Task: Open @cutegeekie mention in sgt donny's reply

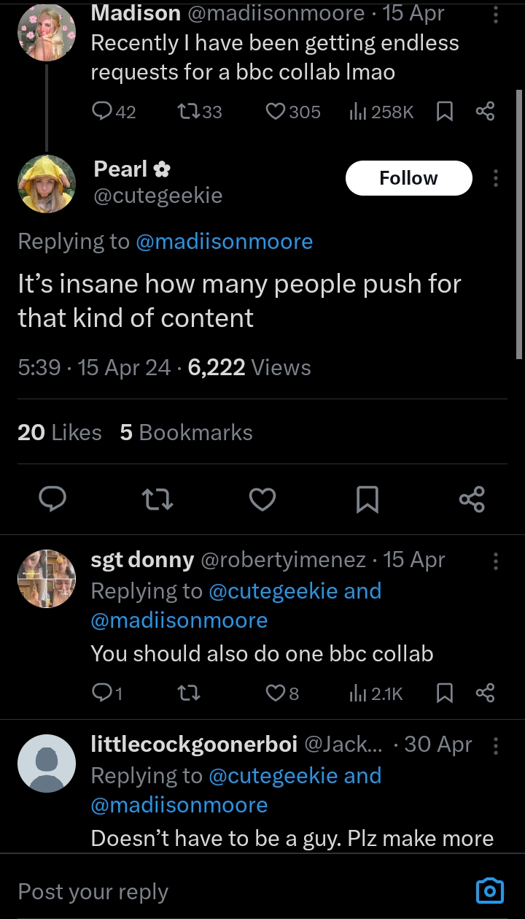Action: 296,590
